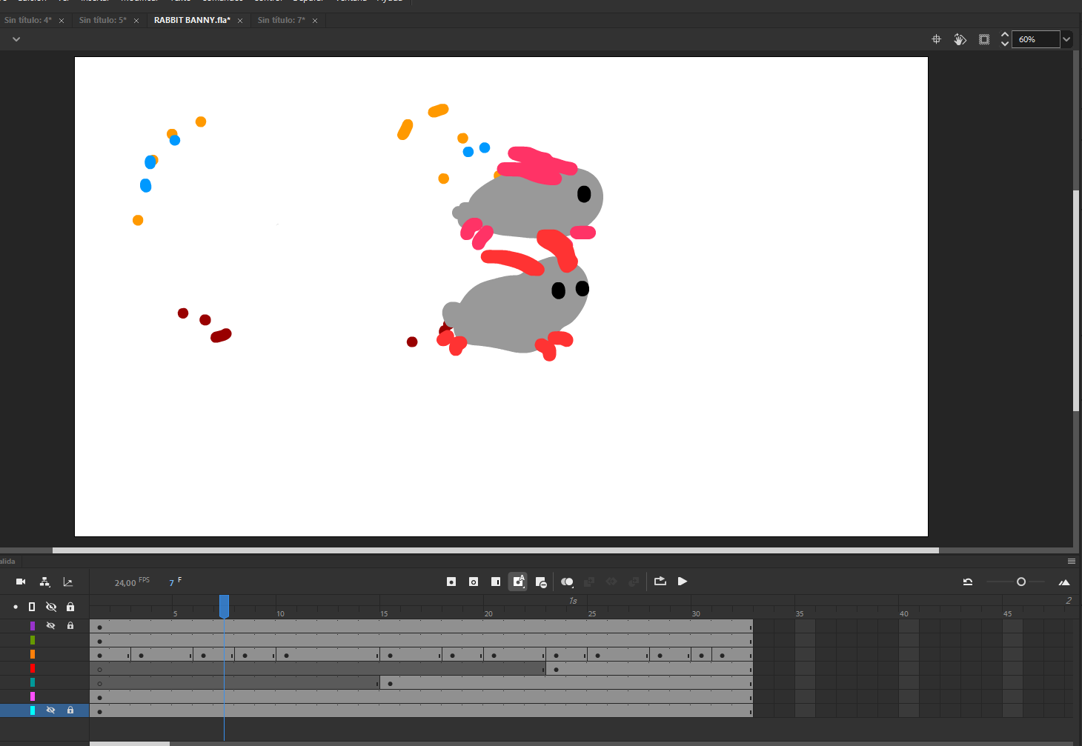Click the green layer color swatch
Viewport: 1082px width, 746px height.
point(33,640)
